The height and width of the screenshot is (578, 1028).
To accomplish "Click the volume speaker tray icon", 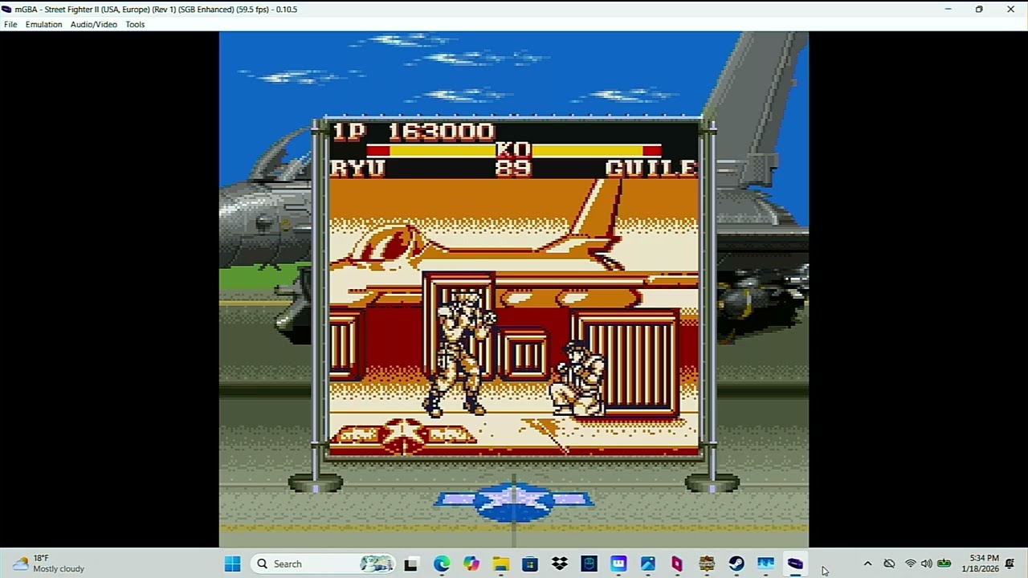I will tap(927, 564).
